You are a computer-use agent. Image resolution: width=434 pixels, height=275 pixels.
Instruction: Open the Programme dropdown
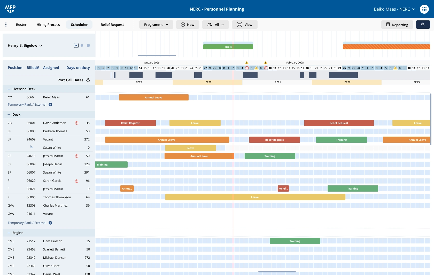[x=156, y=25]
